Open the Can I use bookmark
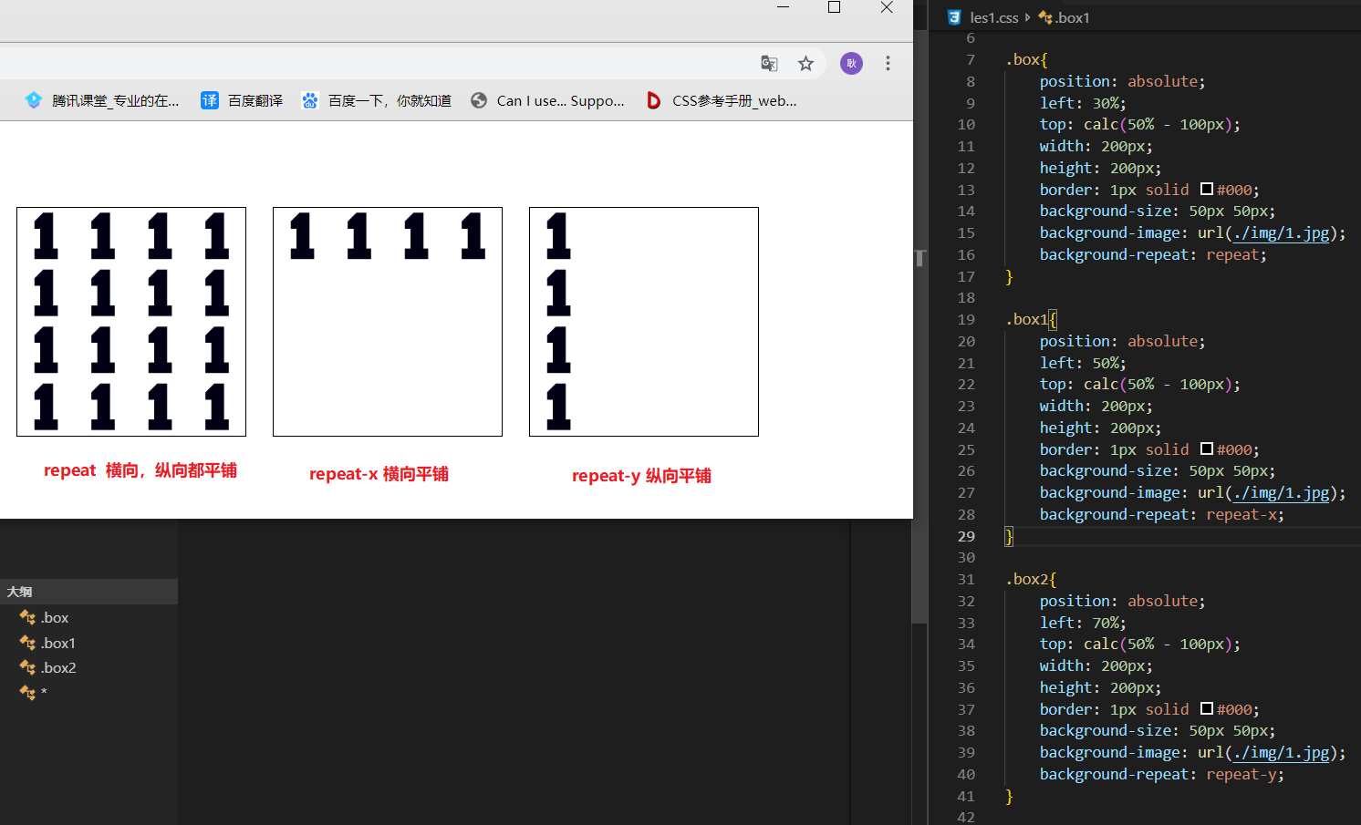 547,100
